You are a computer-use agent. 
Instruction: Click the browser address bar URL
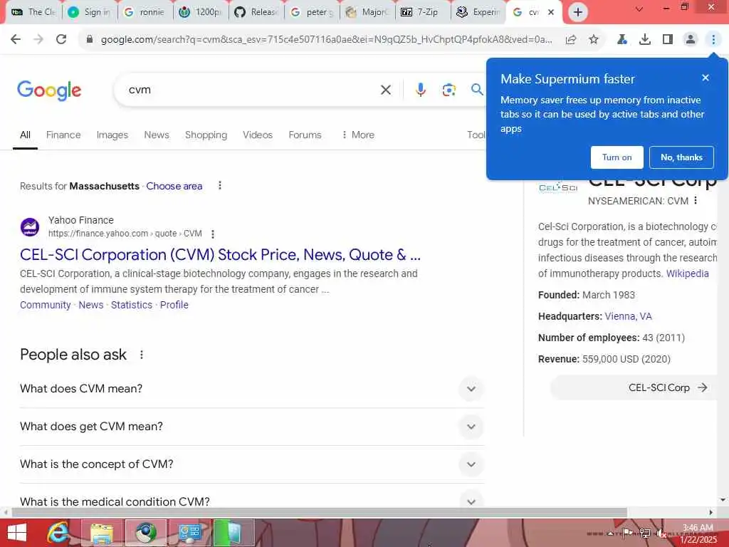[326, 40]
